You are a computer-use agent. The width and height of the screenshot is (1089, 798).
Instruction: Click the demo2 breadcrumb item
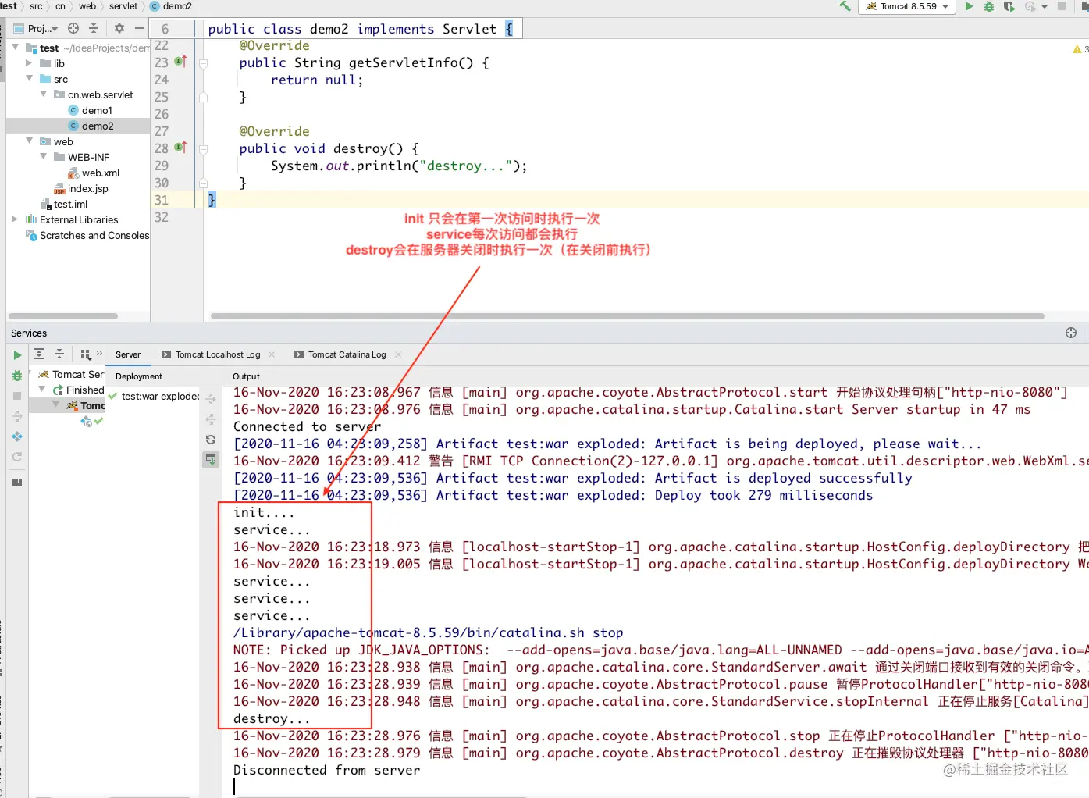click(171, 6)
